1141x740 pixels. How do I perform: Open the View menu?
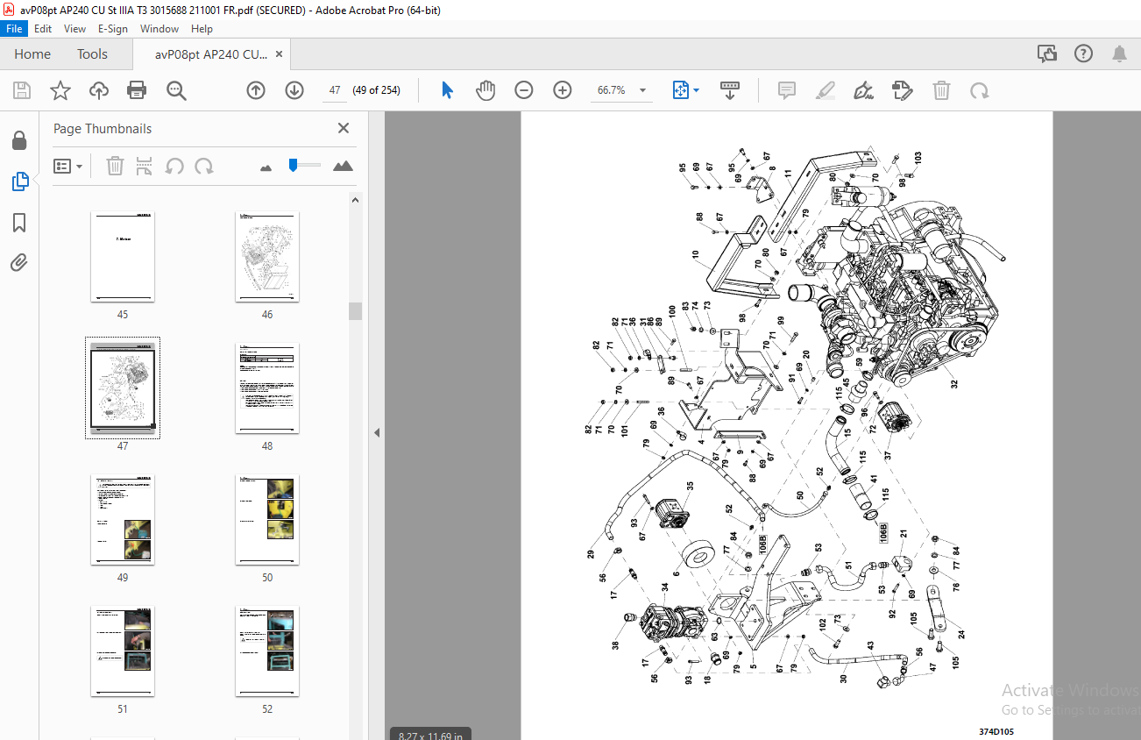(75, 29)
